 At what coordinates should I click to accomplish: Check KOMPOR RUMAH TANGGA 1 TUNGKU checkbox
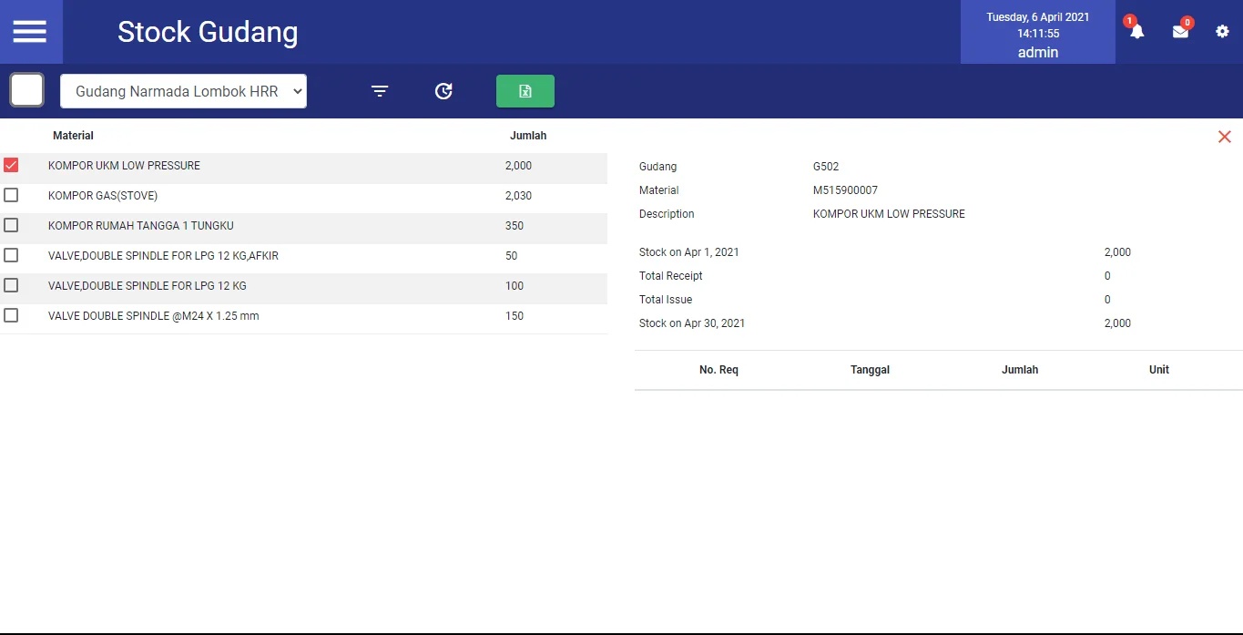pos(11,225)
